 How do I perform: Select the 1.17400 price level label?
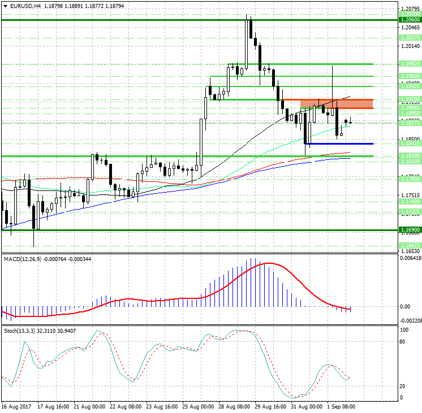point(410,201)
